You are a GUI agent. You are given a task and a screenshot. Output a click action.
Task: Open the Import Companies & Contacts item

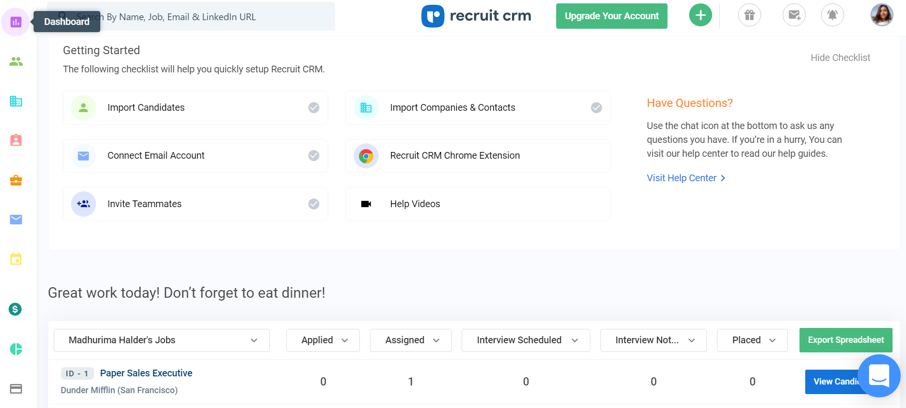pyautogui.click(x=478, y=108)
